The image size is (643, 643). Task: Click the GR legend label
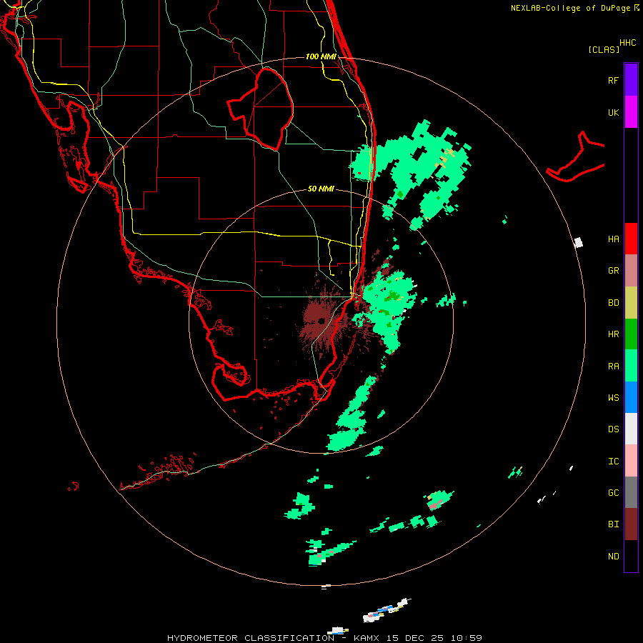pos(613,271)
